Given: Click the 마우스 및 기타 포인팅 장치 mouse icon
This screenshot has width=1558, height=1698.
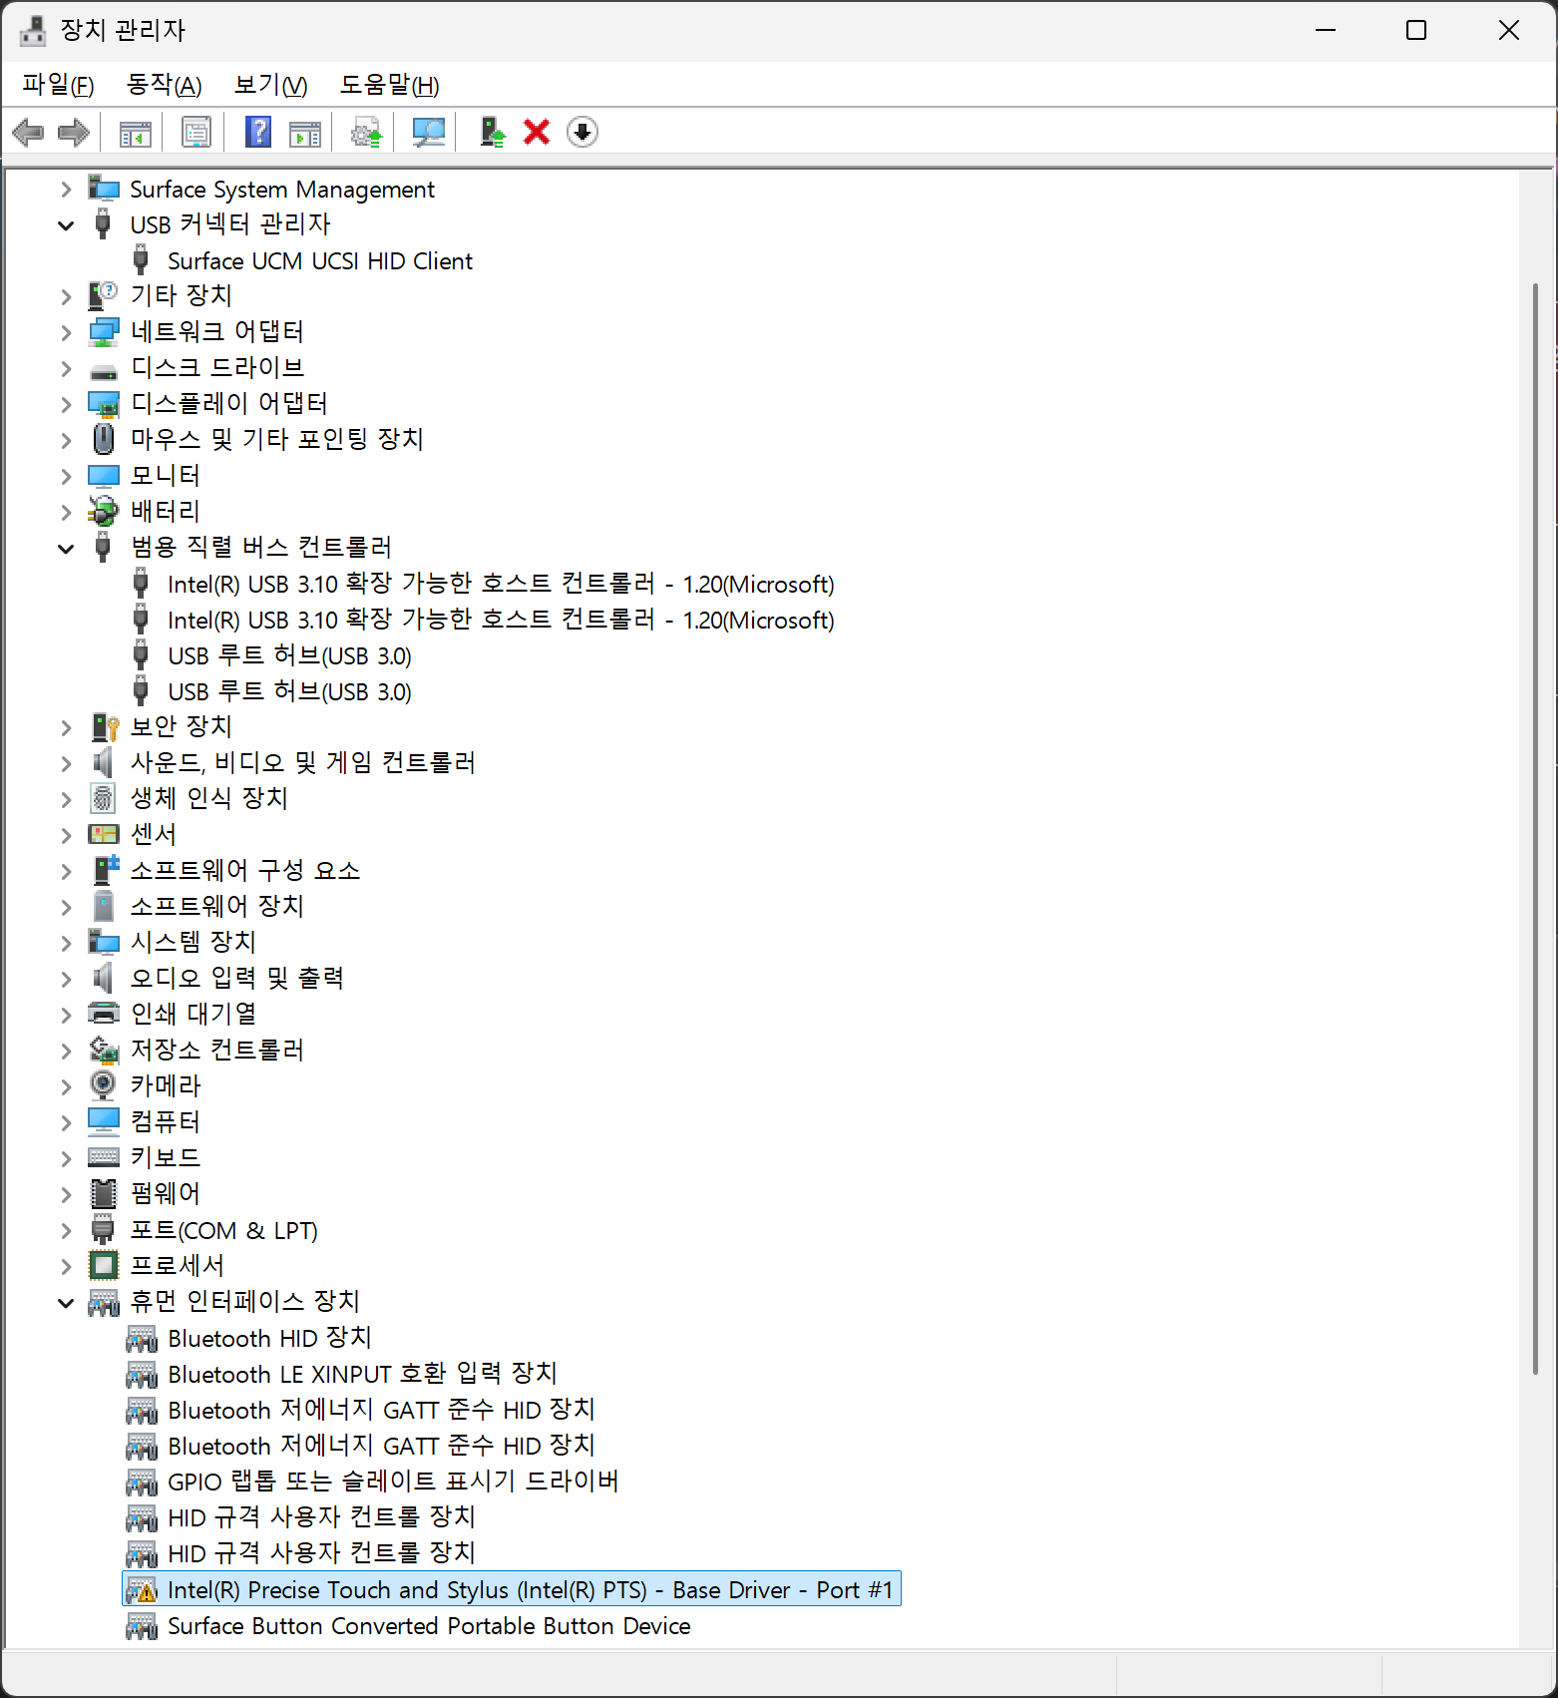Looking at the screenshot, I should point(103,439).
